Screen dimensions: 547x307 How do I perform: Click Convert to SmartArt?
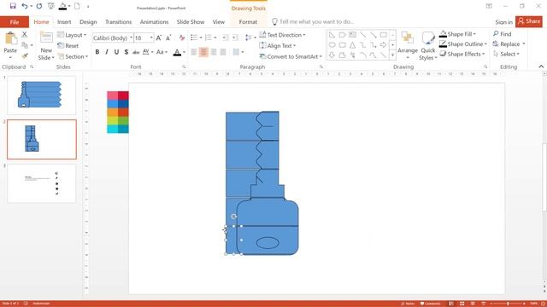(291, 56)
